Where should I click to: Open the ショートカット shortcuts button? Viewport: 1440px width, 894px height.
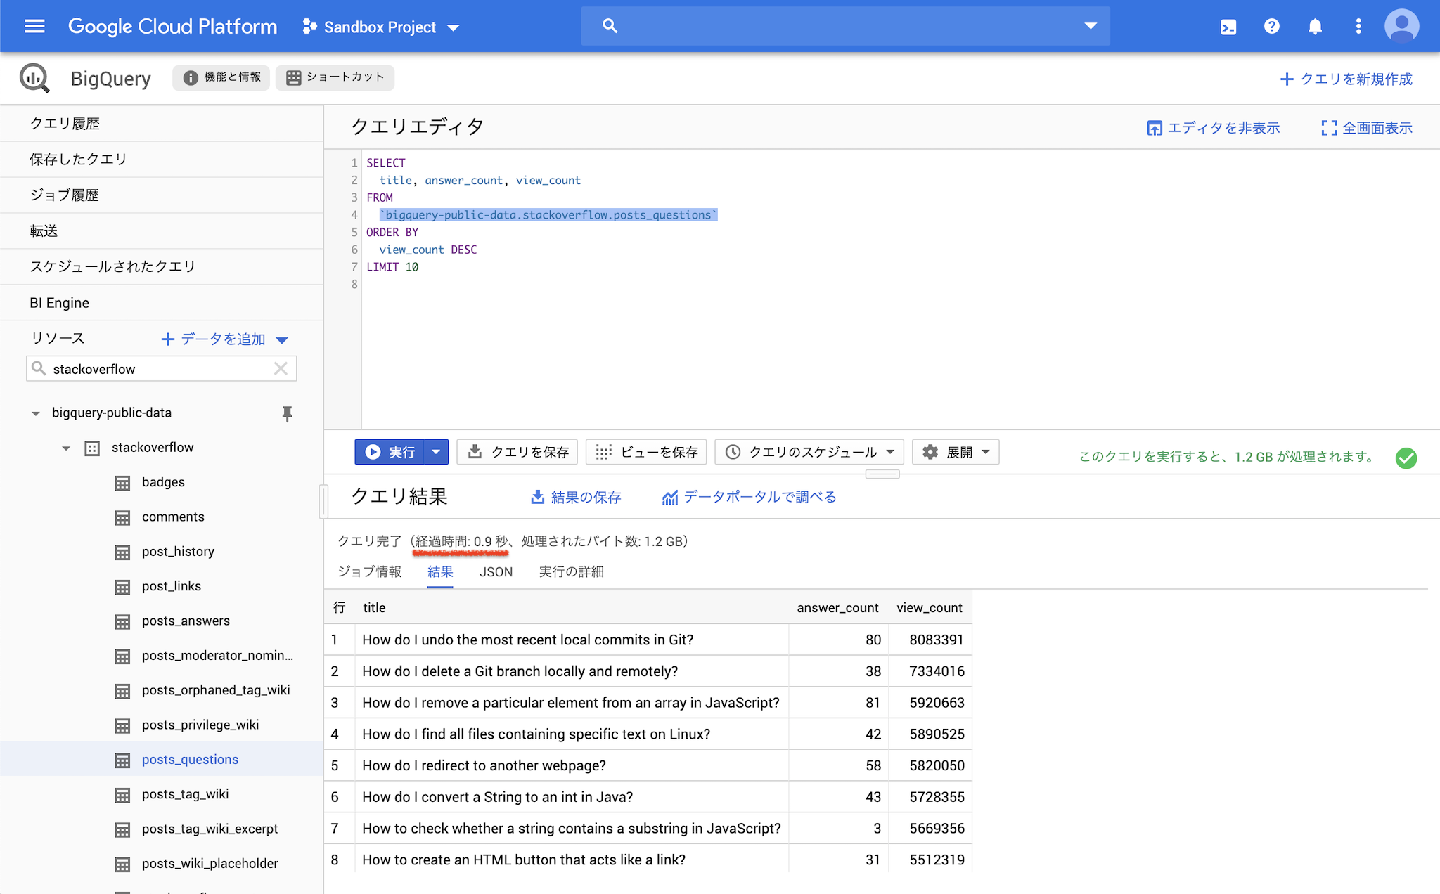335,77
